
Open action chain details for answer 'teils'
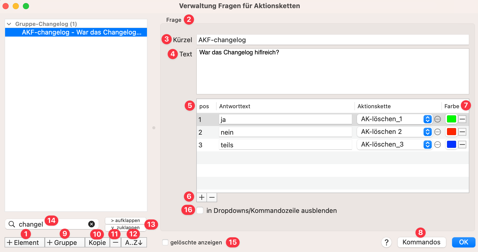pos(438,145)
